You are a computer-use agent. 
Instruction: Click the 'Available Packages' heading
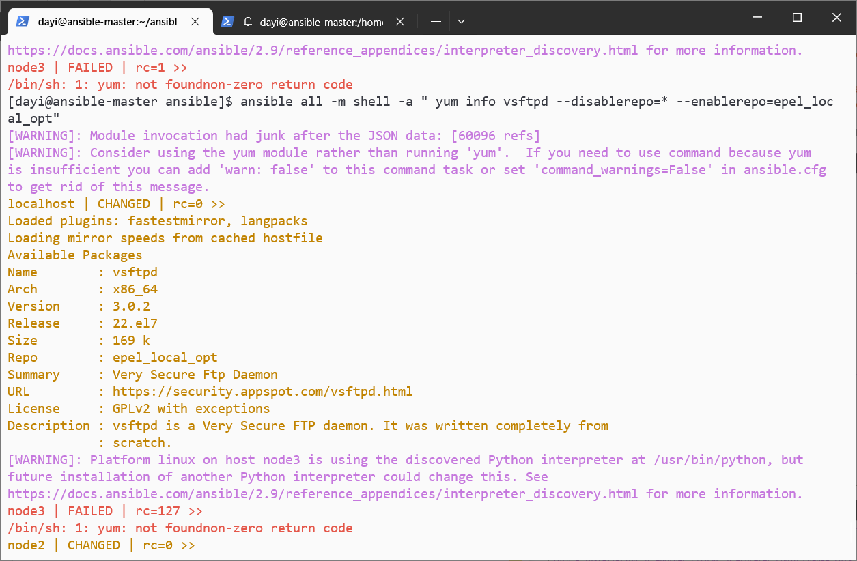(x=75, y=255)
